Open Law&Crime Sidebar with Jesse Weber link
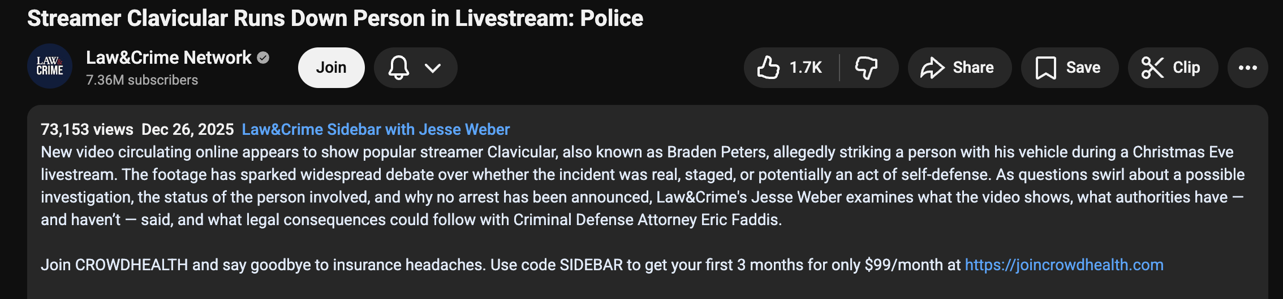This screenshot has width=1283, height=299. pyautogui.click(x=376, y=130)
